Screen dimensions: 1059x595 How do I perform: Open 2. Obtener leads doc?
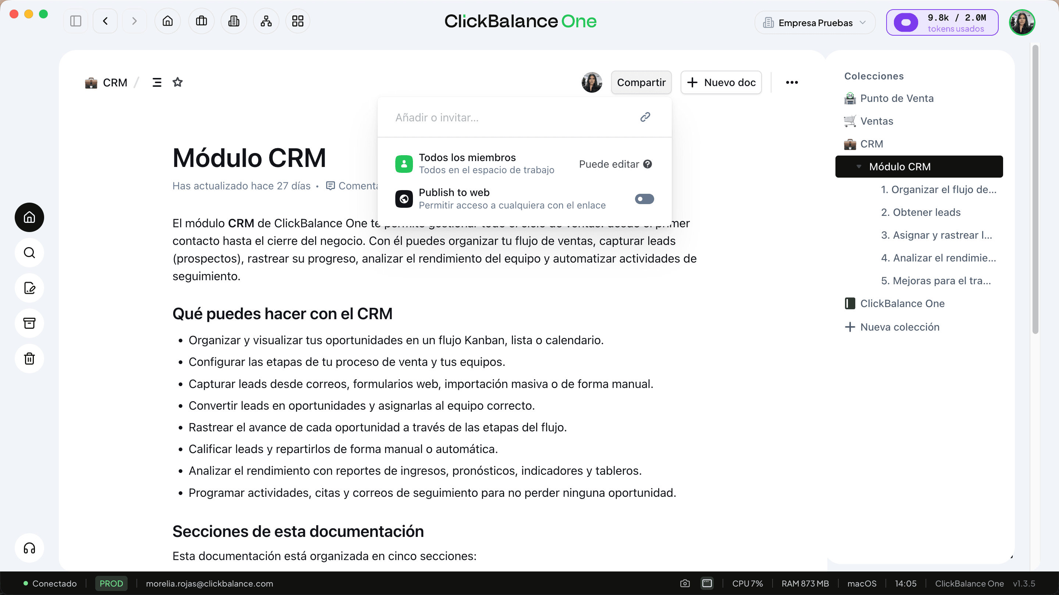click(x=920, y=212)
